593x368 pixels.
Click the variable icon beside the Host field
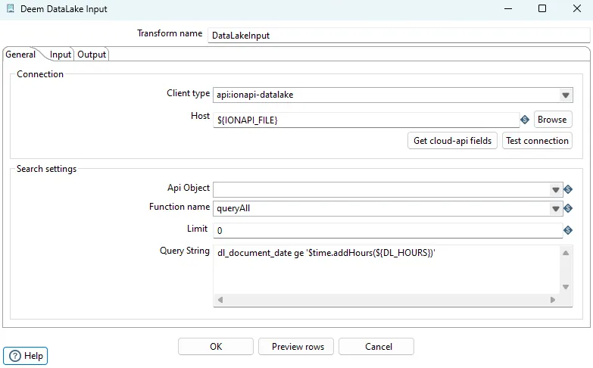524,120
